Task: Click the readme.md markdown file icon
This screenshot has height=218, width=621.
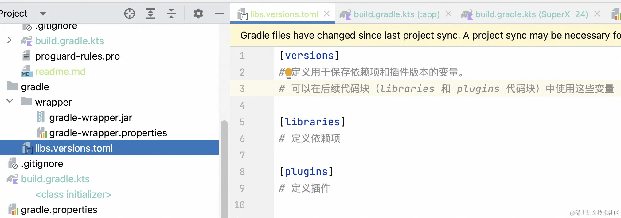Action: tap(26, 71)
